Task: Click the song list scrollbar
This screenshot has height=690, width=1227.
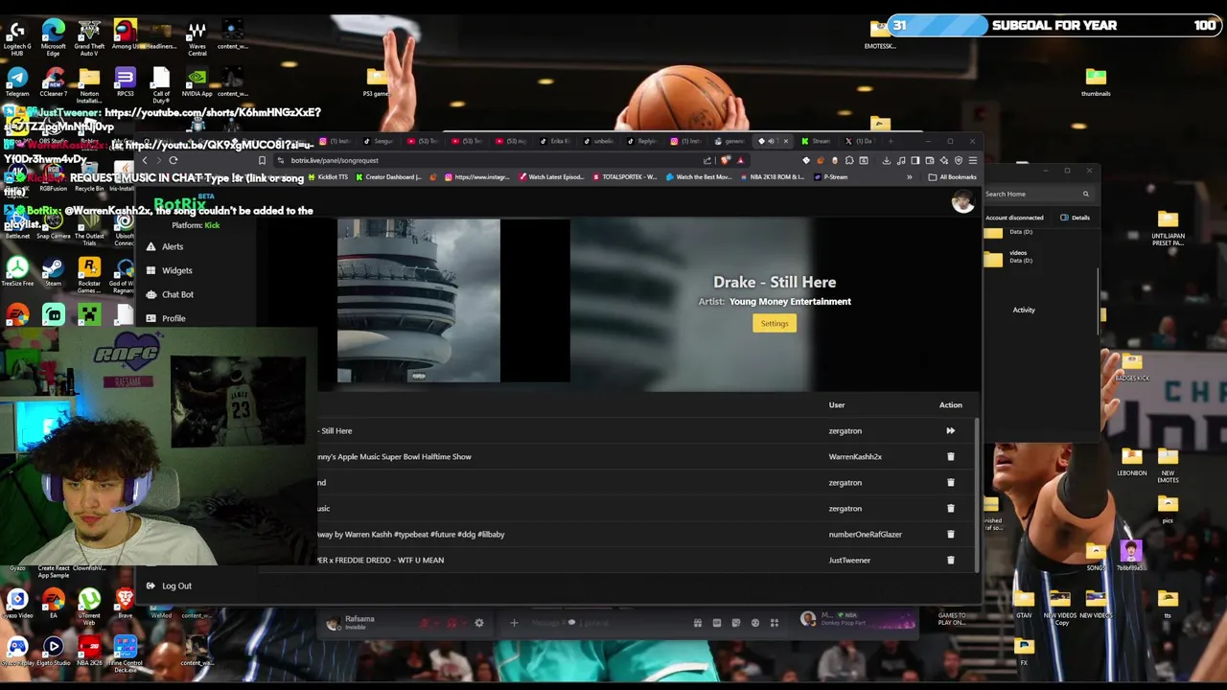Action: tap(977, 494)
